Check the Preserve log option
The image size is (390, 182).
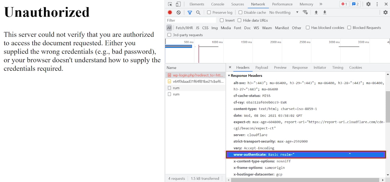click(x=208, y=13)
